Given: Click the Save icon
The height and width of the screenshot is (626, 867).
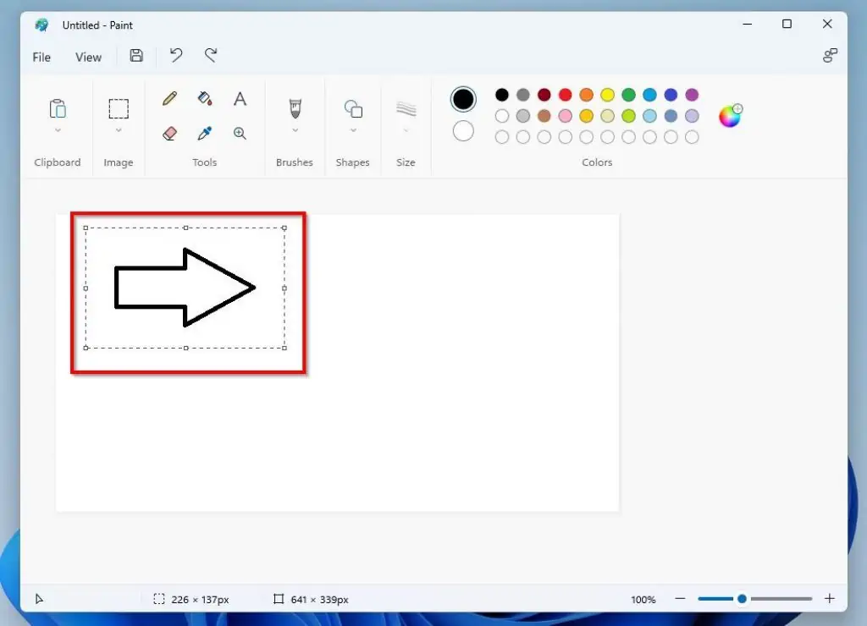Looking at the screenshot, I should 135,55.
